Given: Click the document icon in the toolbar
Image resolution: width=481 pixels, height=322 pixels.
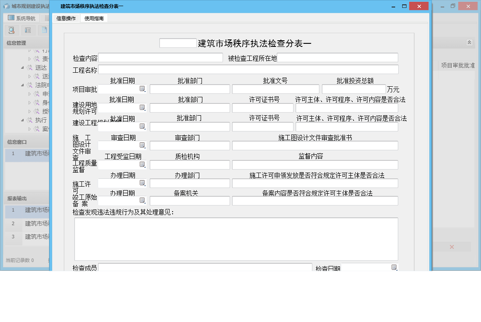Looking at the screenshot, I should click(x=43, y=30).
